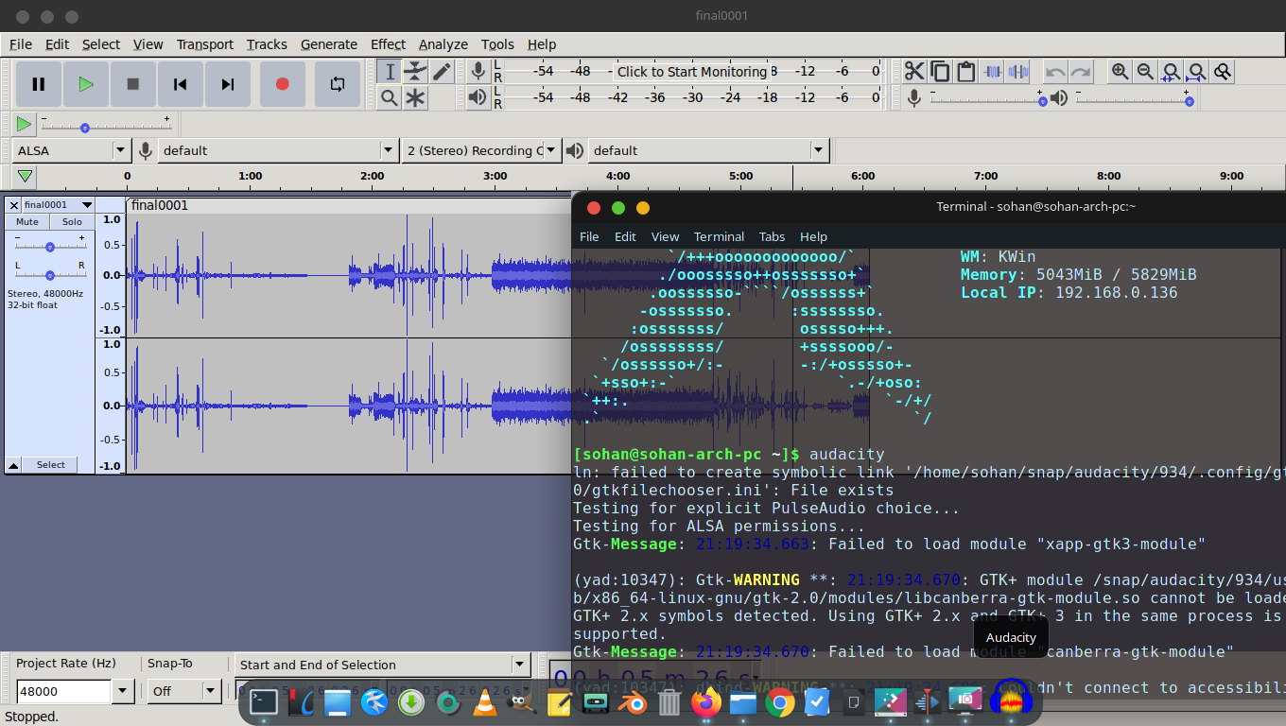Screen dimensions: 1286x726
Task: Click the Zoom toggle icon
Action: point(1222,72)
